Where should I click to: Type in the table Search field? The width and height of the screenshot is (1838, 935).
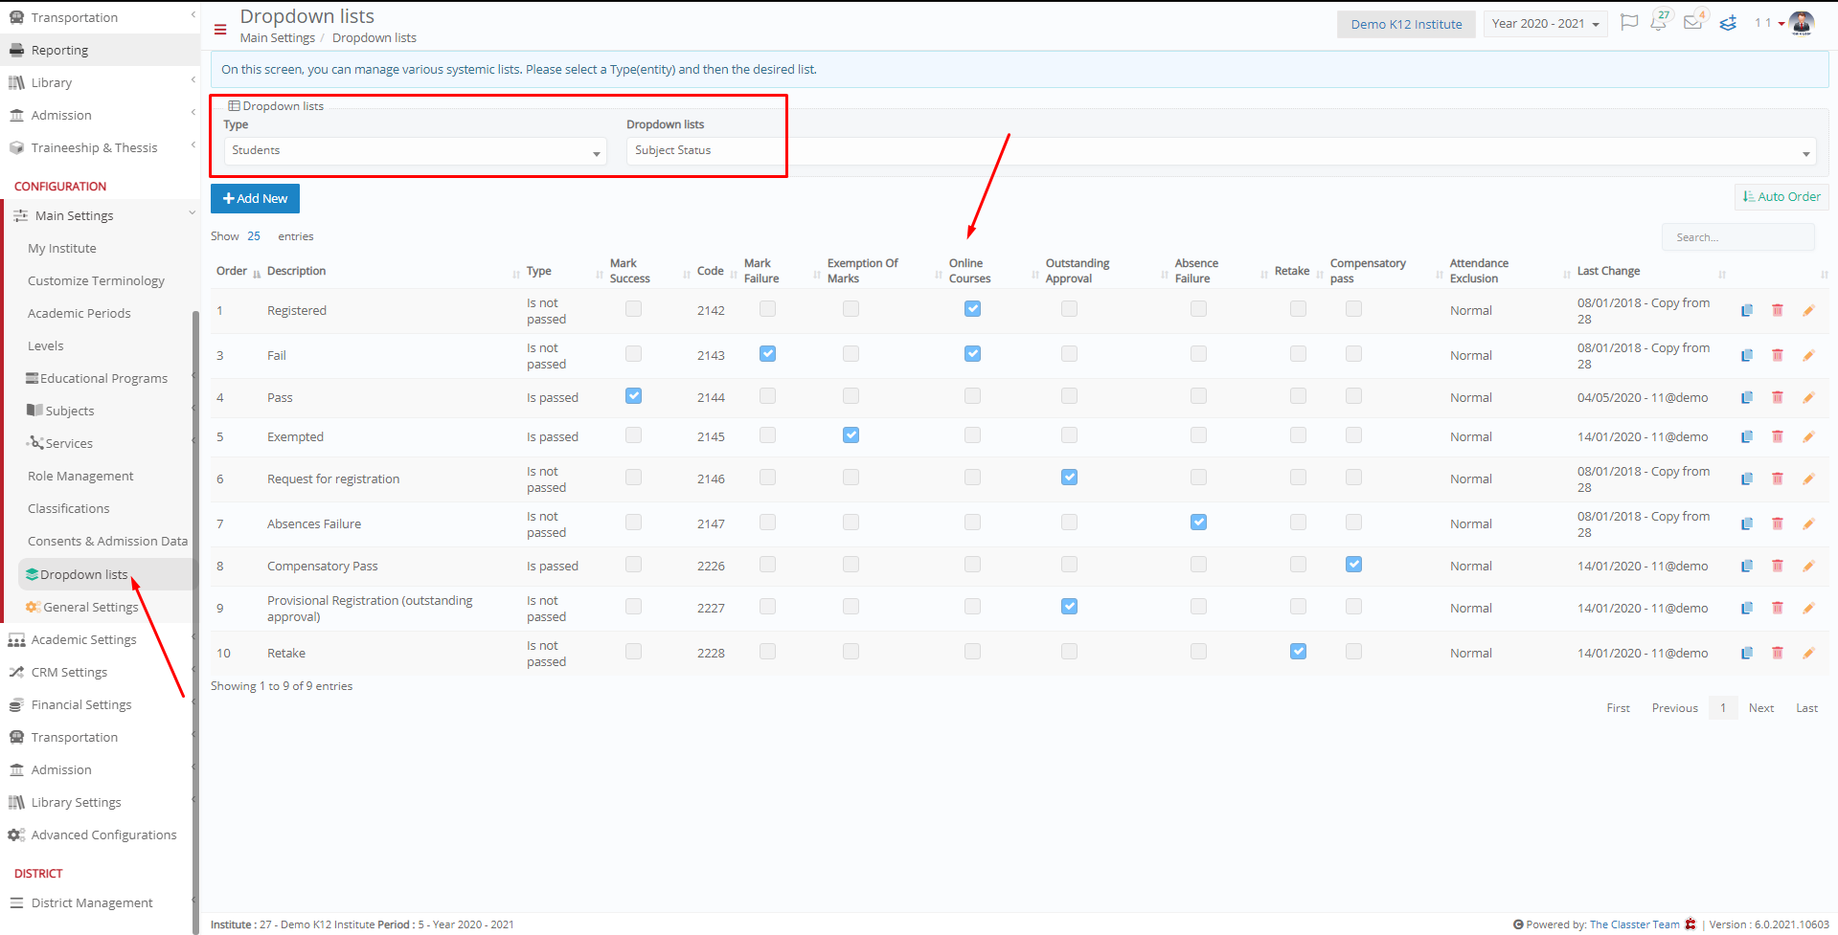(x=1737, y=237)
